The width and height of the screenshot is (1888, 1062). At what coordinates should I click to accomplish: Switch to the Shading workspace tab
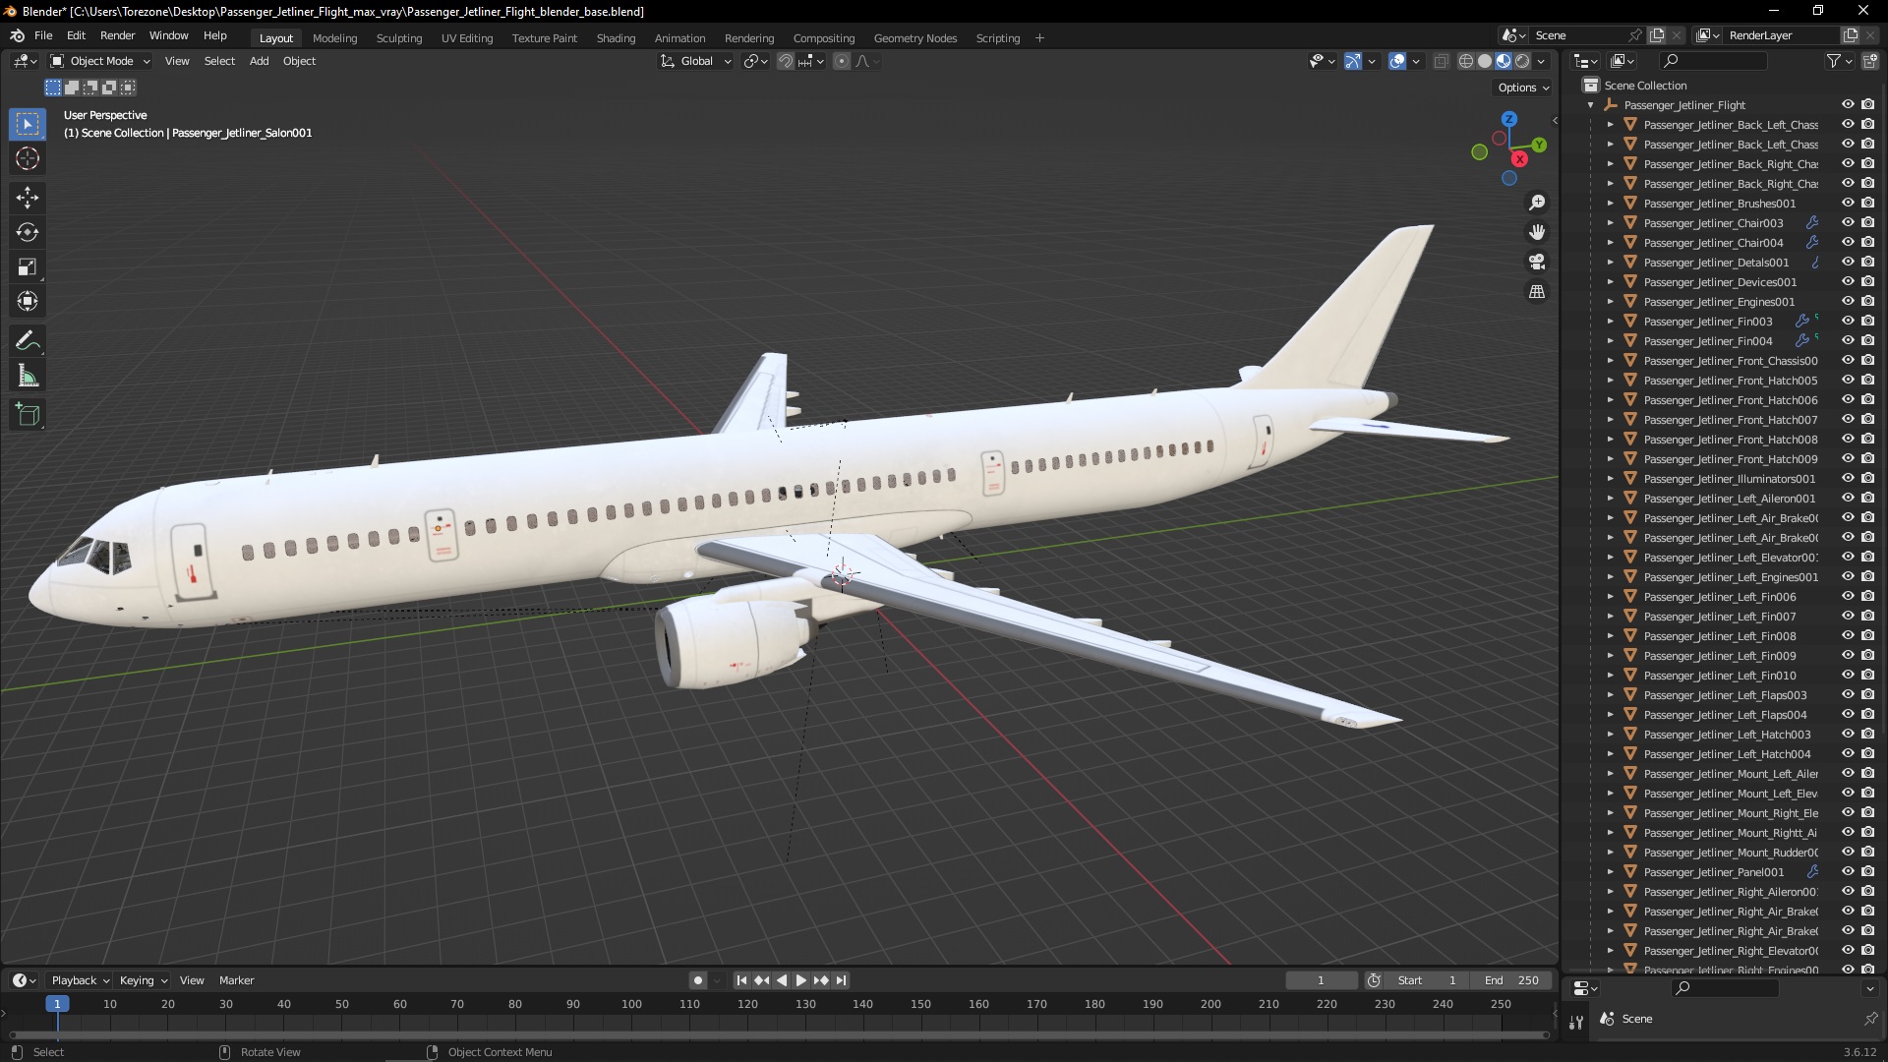point(616,38)
